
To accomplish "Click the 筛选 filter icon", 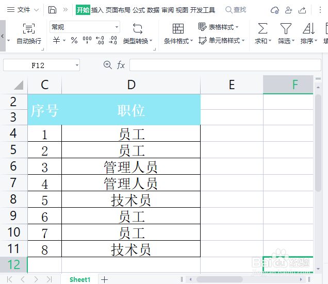I will click(286, 28).
